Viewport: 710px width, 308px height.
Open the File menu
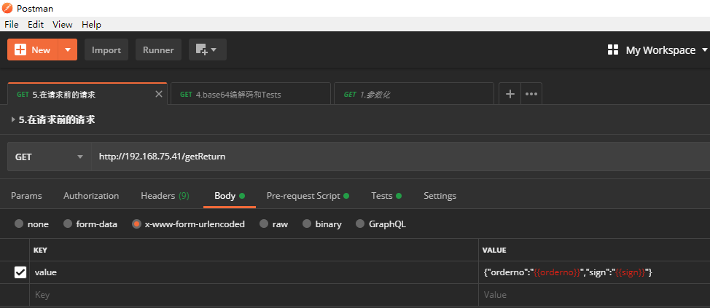click(12, 24)
